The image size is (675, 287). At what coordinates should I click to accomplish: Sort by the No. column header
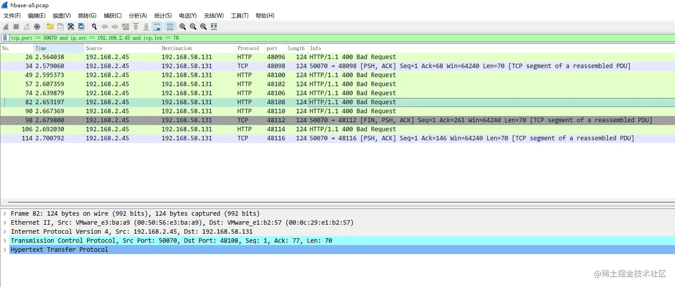17,48
